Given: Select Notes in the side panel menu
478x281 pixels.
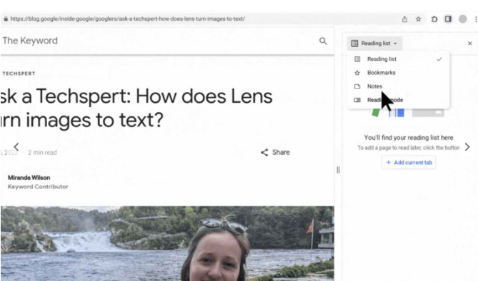Looking at the screenshot, I should [x=398, y=86].
